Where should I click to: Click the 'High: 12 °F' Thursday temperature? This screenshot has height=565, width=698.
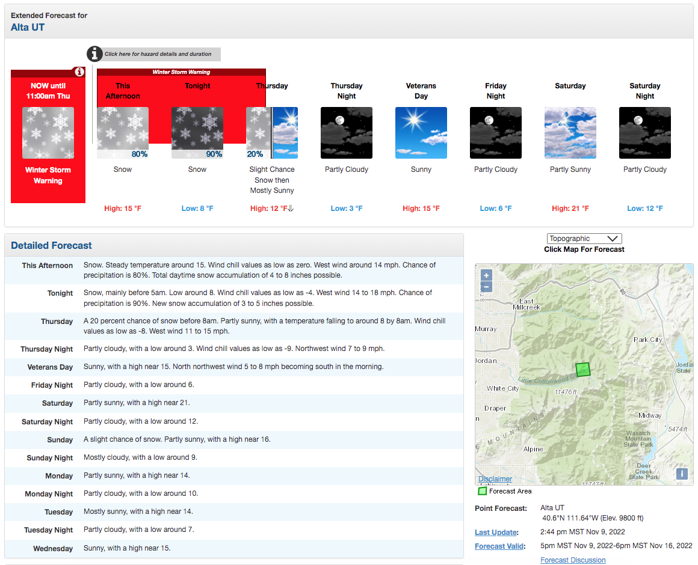point(269,209)
